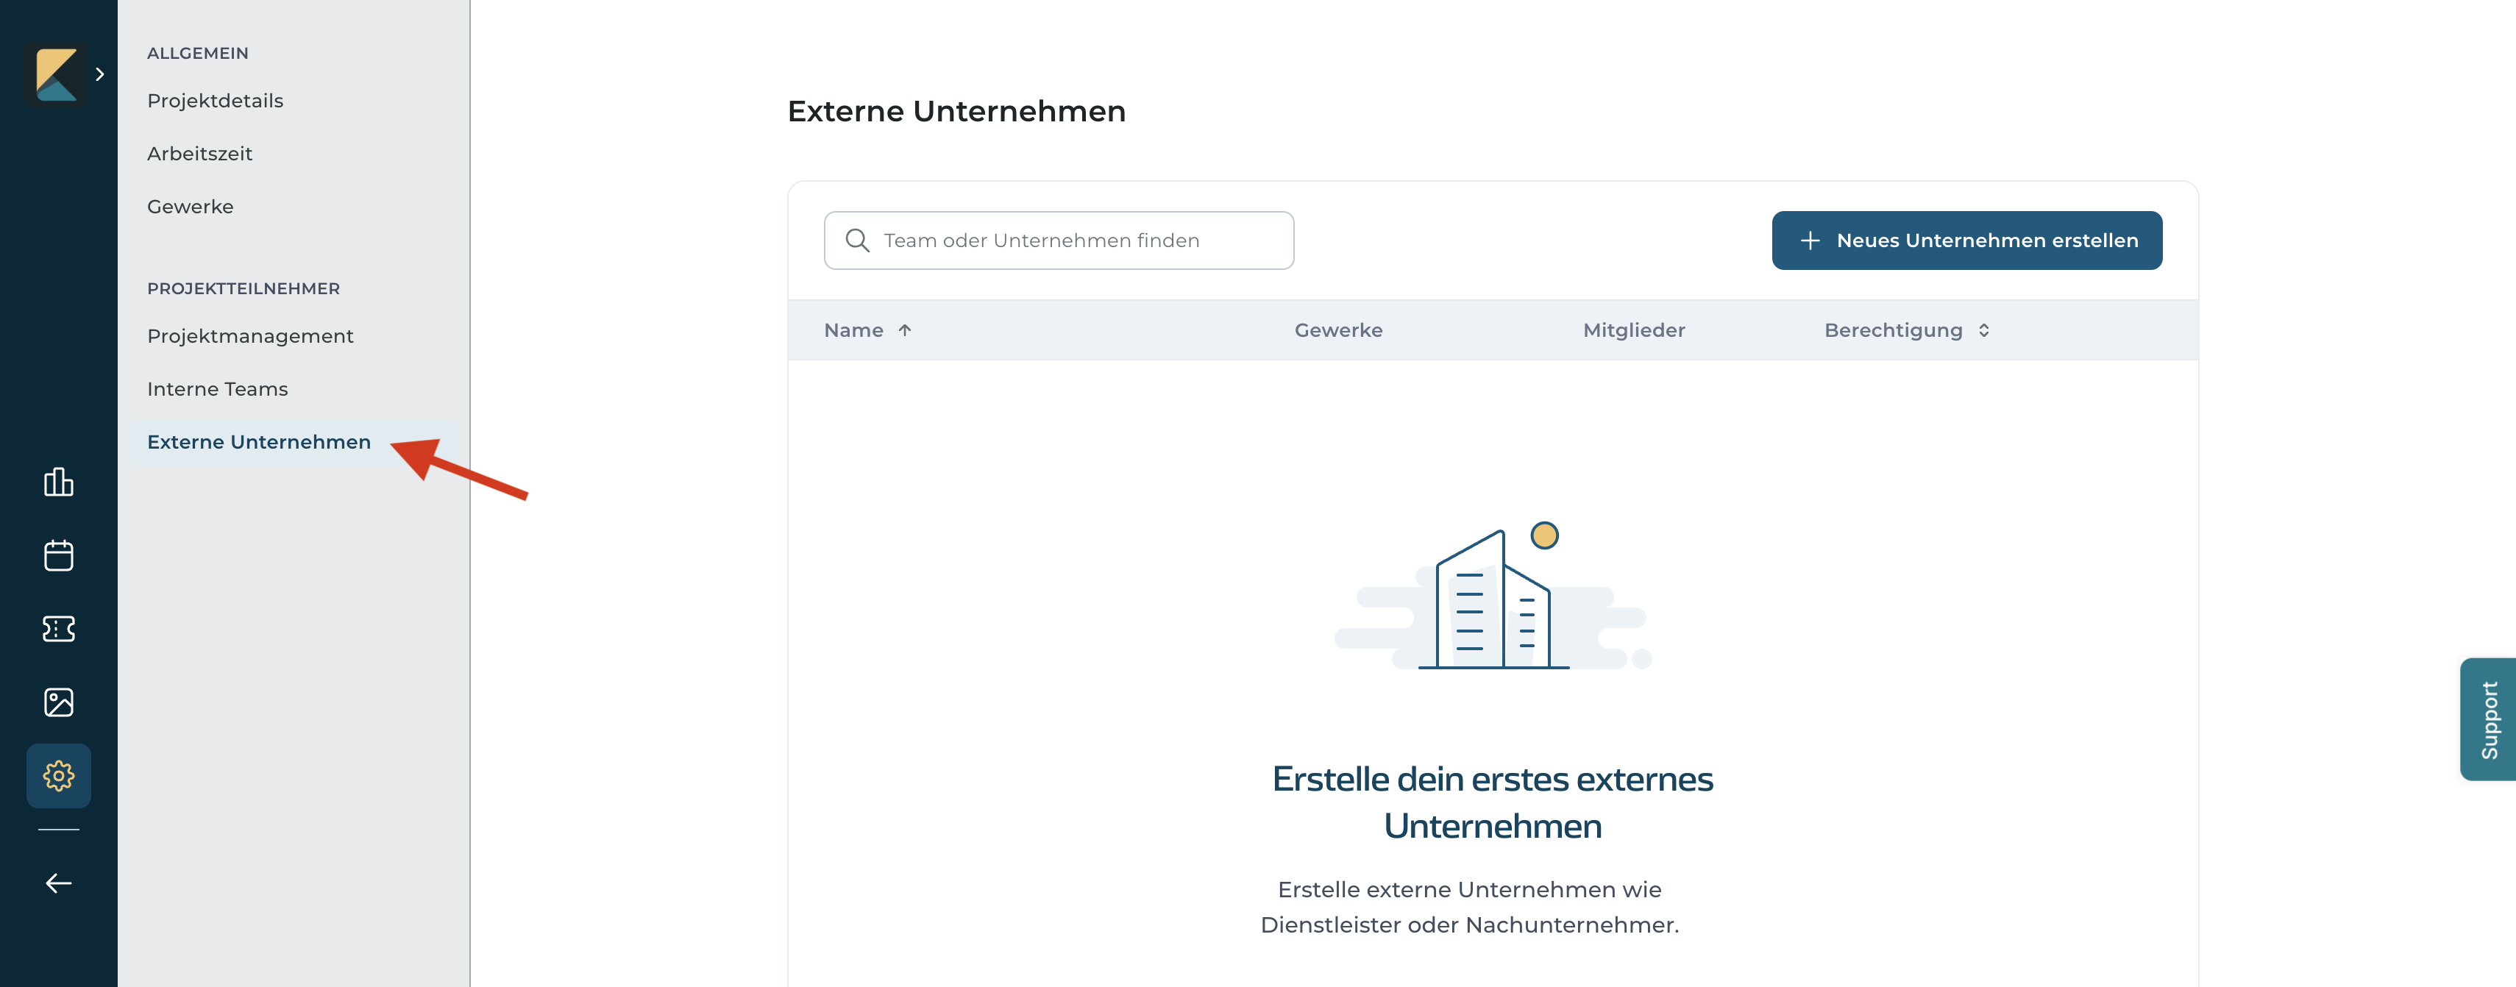Click the Mitglieder column header

[x=1633, y=330]
